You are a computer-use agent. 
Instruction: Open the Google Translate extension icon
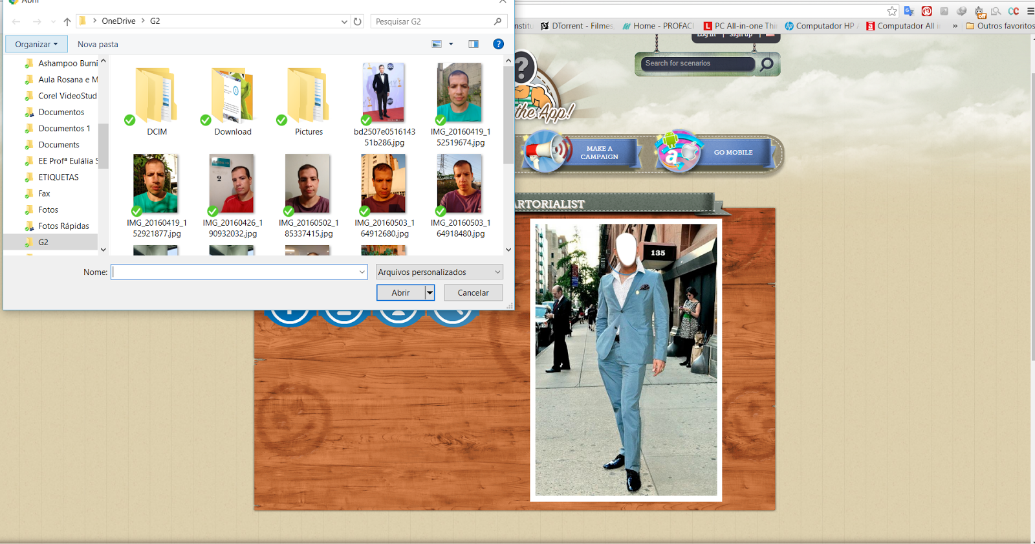pos(910,11)
